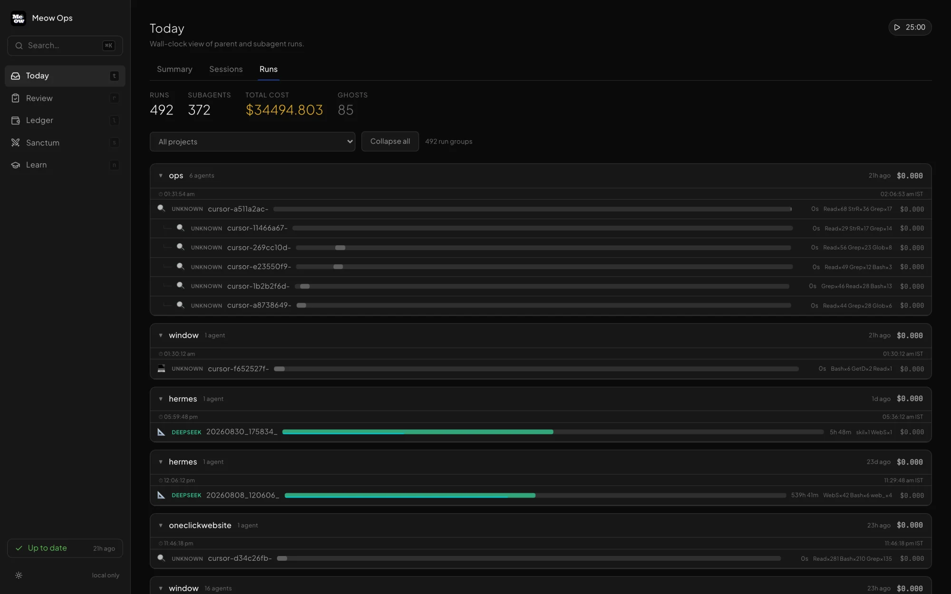Image resolution: width=951 pixels, height=594 pixels.
Task: Start the 25:00 timer button
Action: point(910,28)
